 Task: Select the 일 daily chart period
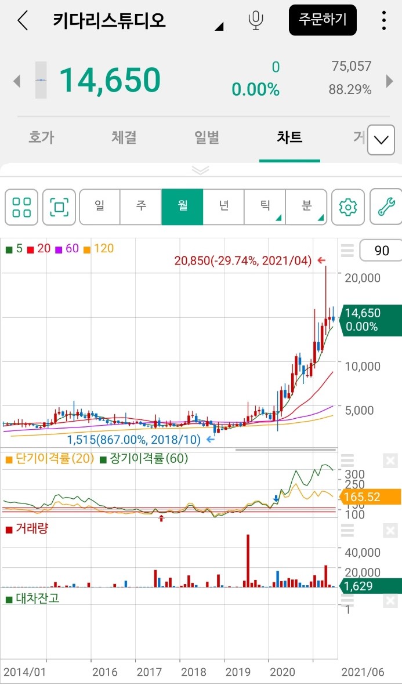(100, 207)
